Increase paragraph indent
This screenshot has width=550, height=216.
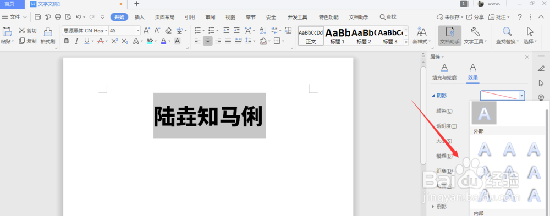(237, 31)
